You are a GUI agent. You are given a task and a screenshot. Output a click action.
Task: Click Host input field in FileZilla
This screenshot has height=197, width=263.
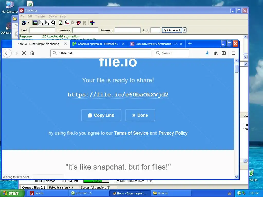click(42, 30)
